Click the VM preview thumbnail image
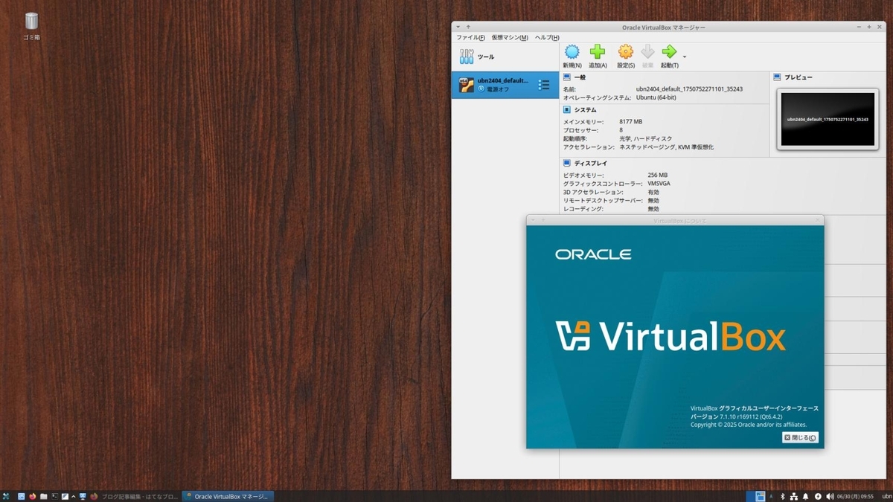Screen dimensions: 893x502 point(828,119)
